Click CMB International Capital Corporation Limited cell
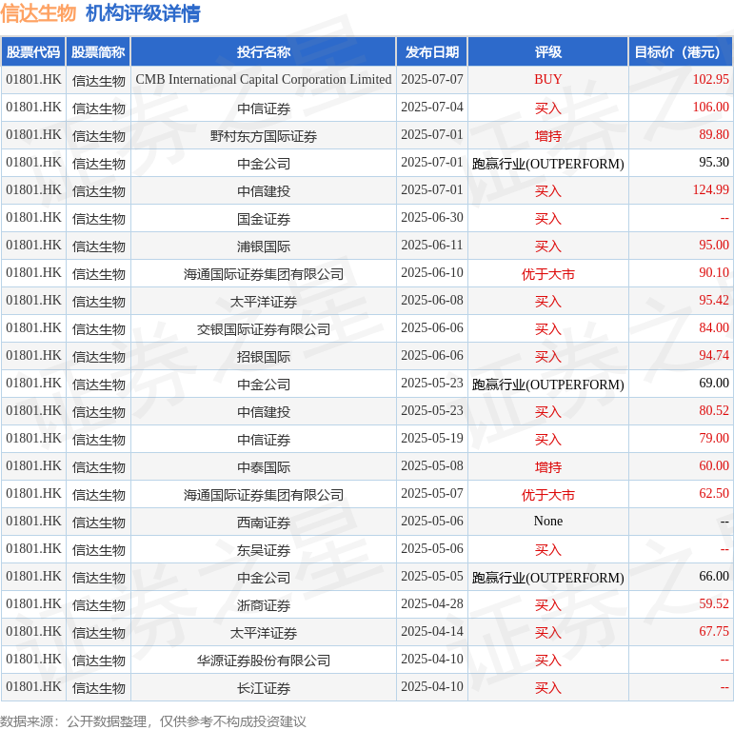The image size is (734, 730). [x=264, y=80]
